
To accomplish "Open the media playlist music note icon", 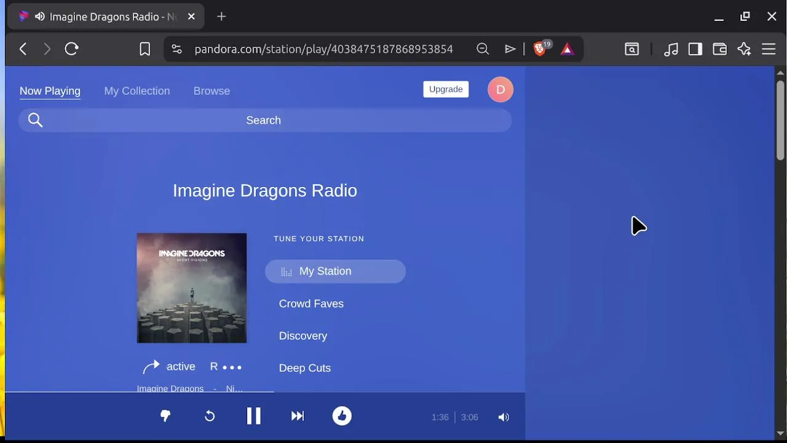I will click(671, 49).
